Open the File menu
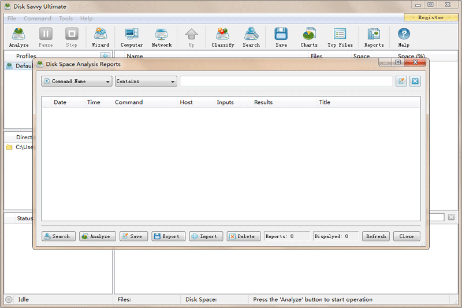The image size is (462, 308). coord(12,18)
